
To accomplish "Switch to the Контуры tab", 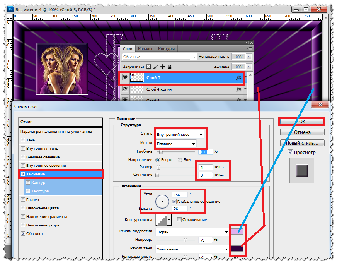I will click(166, 49).
